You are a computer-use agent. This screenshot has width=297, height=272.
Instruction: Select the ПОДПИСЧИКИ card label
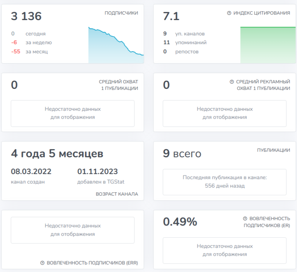tap(121, 13)
